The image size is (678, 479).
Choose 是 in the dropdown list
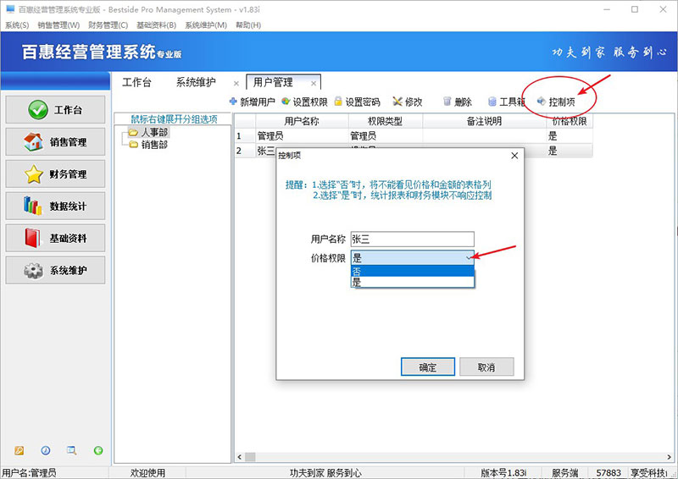coord(413,283)
